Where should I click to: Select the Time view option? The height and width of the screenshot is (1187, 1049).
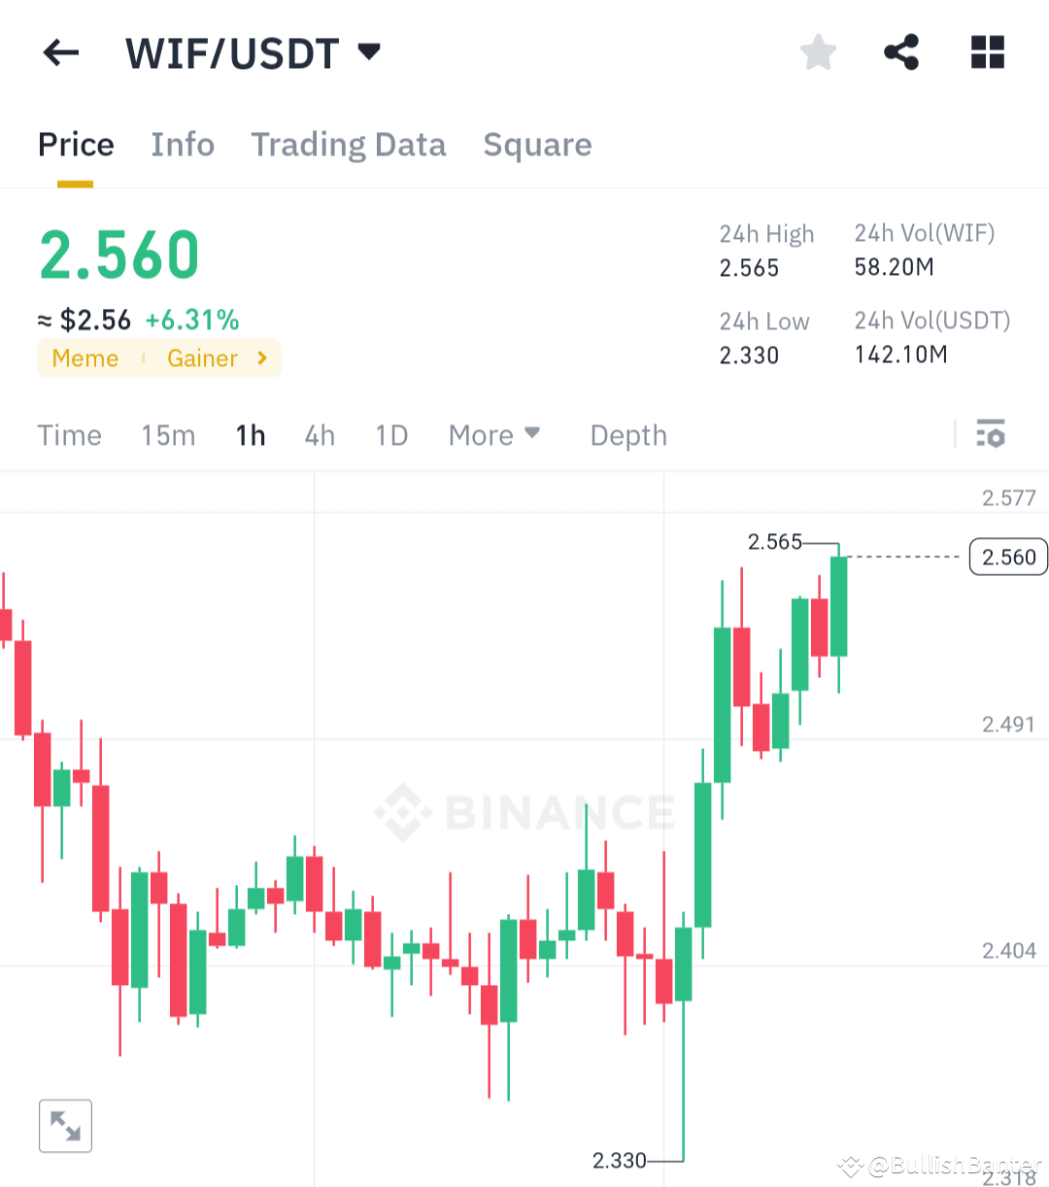pos(69,435)
